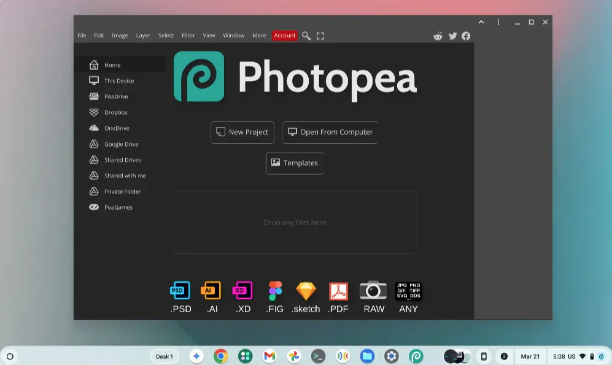Screen dimensions: 612x365
Task: Select the ANY formats icon
Action: 408,291
